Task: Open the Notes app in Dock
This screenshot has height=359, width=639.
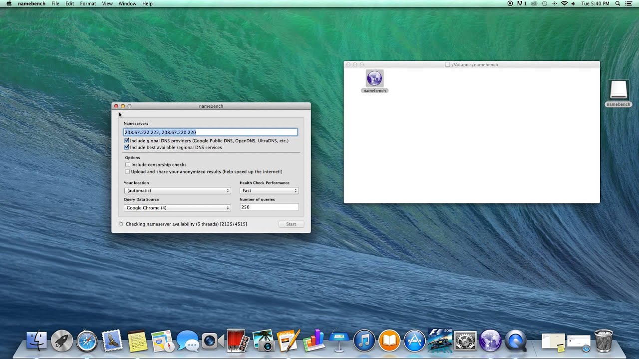Action: (137, 341)
